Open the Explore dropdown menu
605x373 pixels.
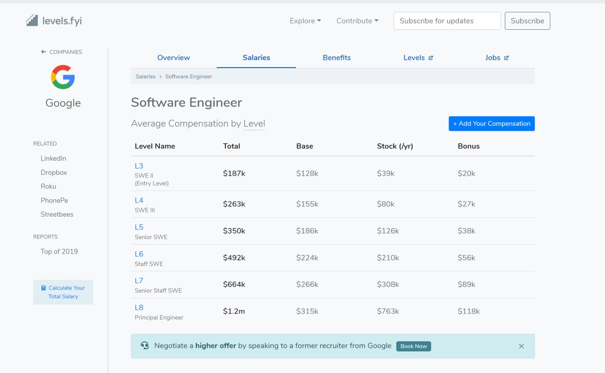[305, 21]
